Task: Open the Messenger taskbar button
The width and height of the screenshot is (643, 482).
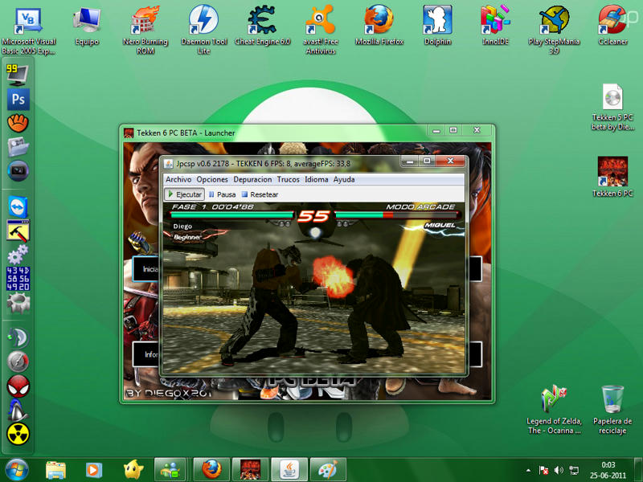Action: pyautogui.click(x=170, y=470)
